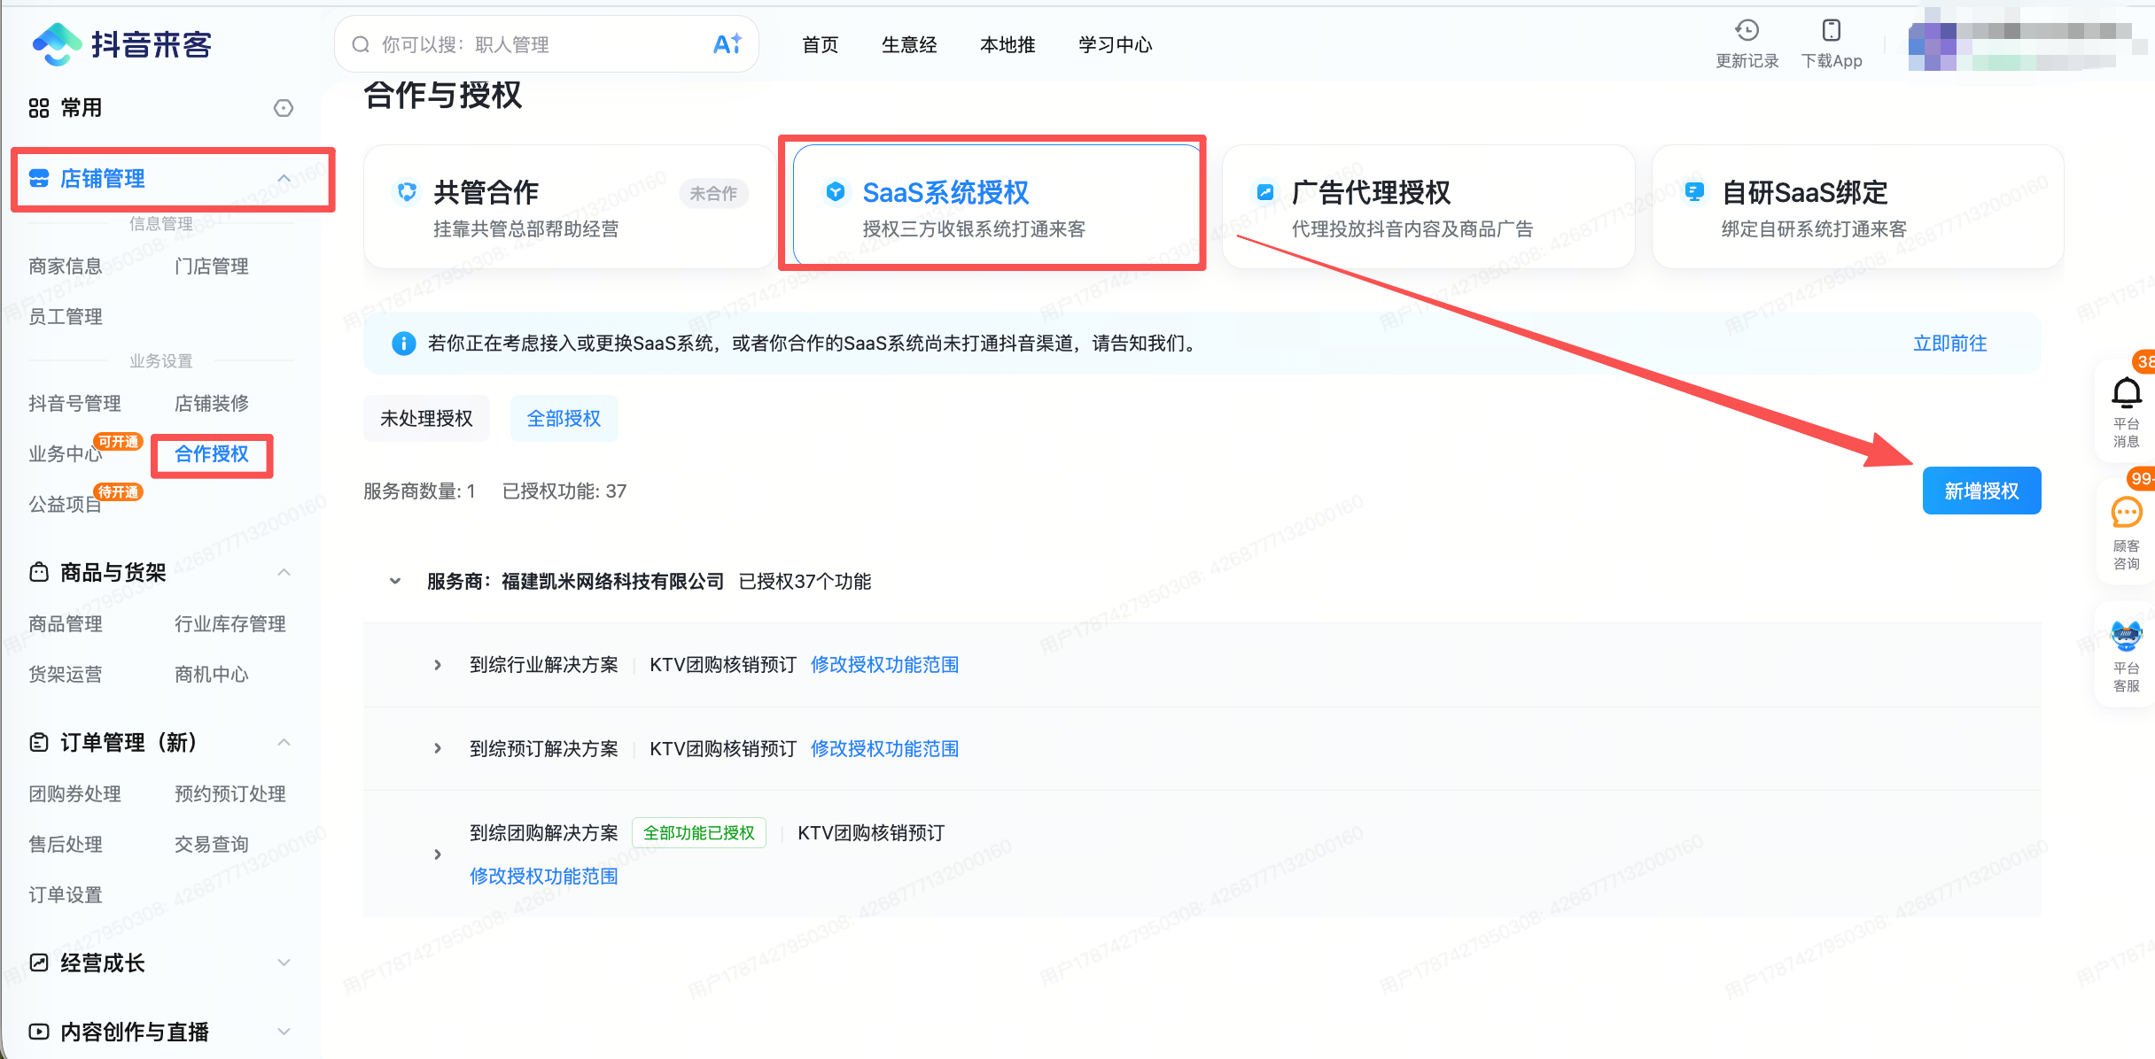Screen dimensions: 2155x1059
Task: Expand 经营成长 section chevron
Action: click(284, 962)
